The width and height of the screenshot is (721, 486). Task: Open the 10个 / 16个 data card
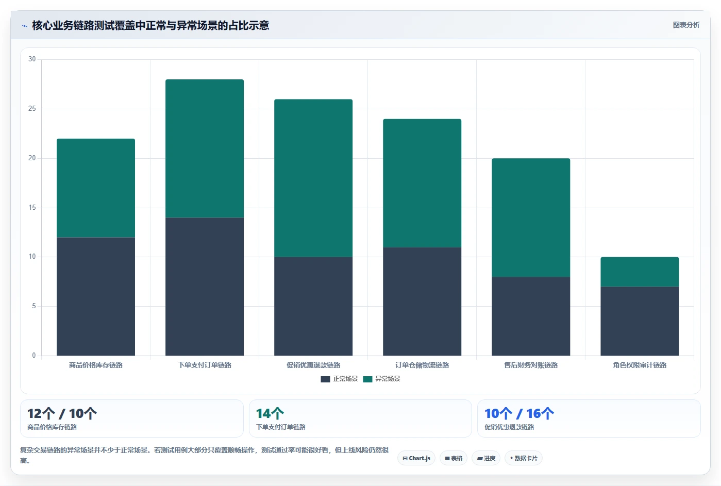pyautogui.click(x=589, y=418)
